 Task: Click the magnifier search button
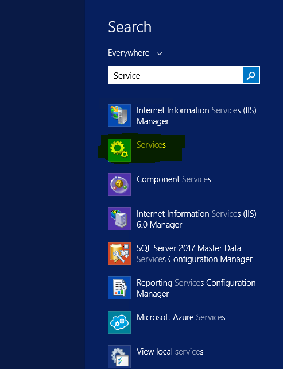pyautogui.click(x=251, y=75)
